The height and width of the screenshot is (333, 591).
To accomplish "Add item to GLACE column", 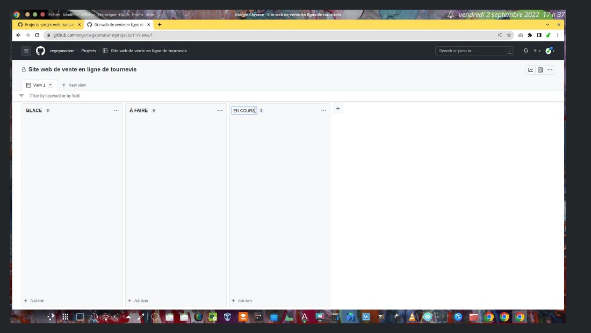I will tap(34, 301).
